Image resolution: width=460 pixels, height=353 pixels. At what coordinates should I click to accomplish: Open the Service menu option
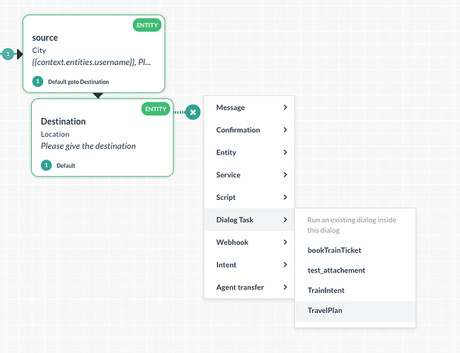(x=228, y=175)
